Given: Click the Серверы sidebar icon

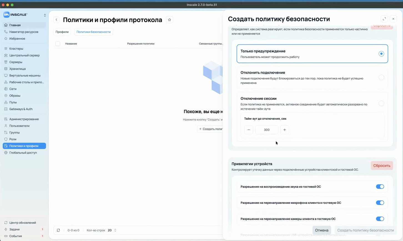Looking at the screenshot, I should point(6,62).
